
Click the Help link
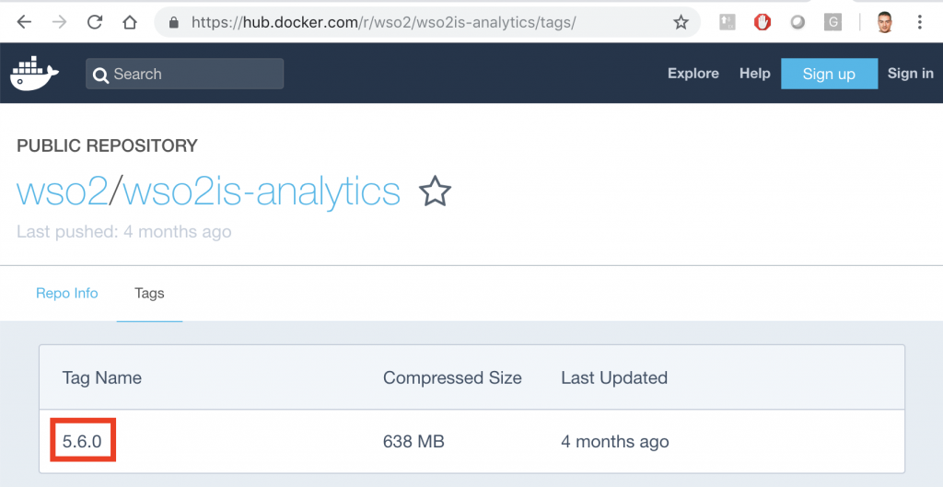pyautogui.click(x=754, y=74)
